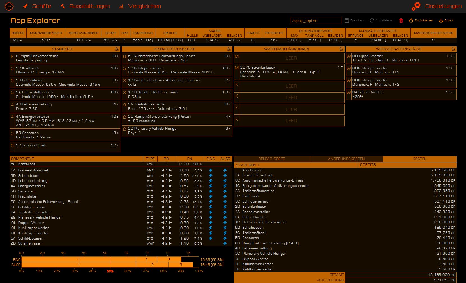Open the Rumpfhüllenverstärkung Leichte Legierung slot
The width and height of the screenshot is (466, 283).
[65, 58]
